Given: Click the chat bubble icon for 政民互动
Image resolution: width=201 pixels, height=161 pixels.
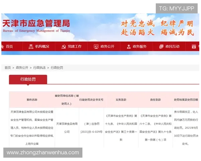Looking at the screenshot, I should click(x=161, y=47).
